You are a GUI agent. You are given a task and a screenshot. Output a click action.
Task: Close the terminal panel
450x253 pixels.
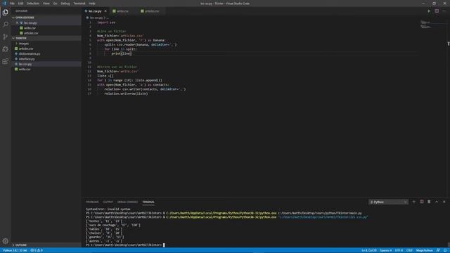click(444, 202)
